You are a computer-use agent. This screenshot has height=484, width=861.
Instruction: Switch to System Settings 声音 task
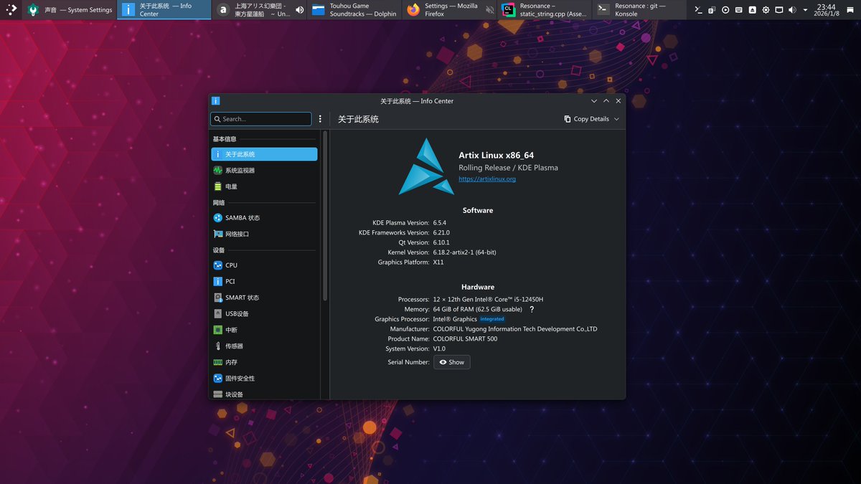[70, 10]
